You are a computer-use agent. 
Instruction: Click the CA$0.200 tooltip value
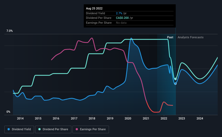click(x=122, y=18)
